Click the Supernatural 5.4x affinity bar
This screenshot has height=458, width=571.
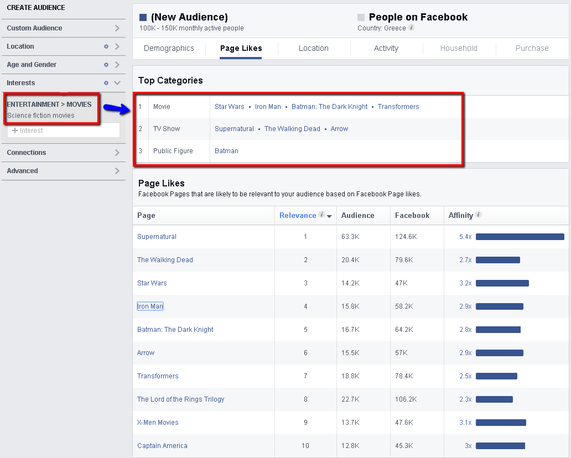tap(520, 237)
